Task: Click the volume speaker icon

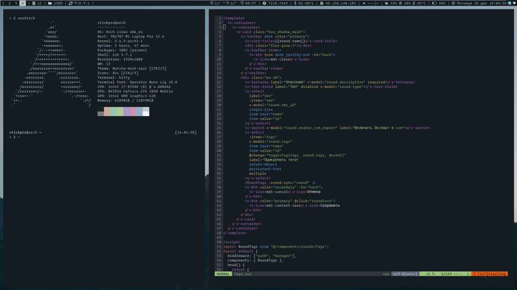Action: [365, 3]
